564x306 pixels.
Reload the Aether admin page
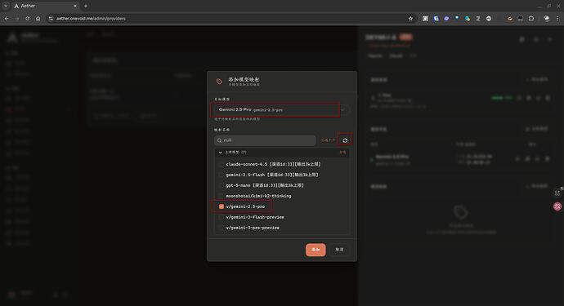tap(27, 18)
